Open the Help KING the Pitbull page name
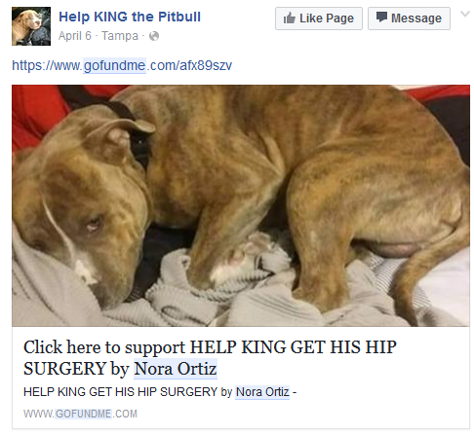Viewport: 474px width, 434px height. pyautogui.click(x=130, y=17)
